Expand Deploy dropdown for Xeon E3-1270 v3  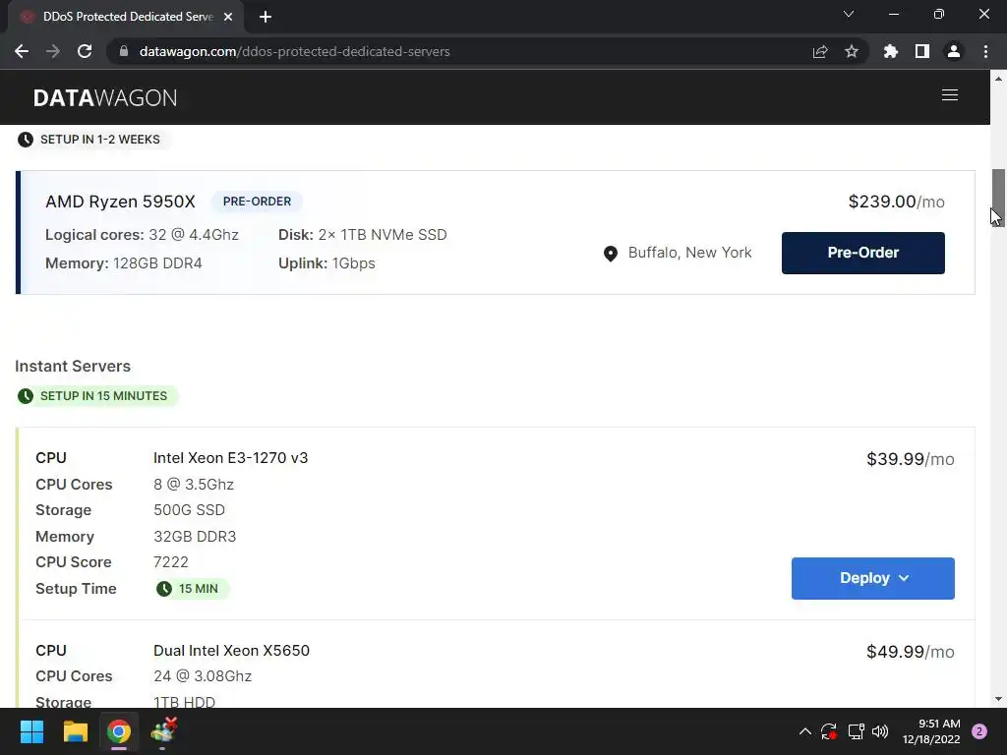(x=873, y=578)
